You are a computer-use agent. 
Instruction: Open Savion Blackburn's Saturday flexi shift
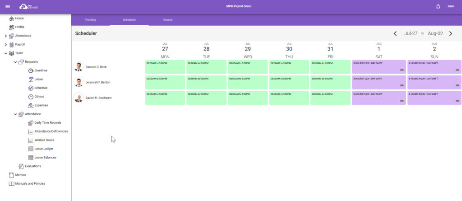[x=379, y=98]
